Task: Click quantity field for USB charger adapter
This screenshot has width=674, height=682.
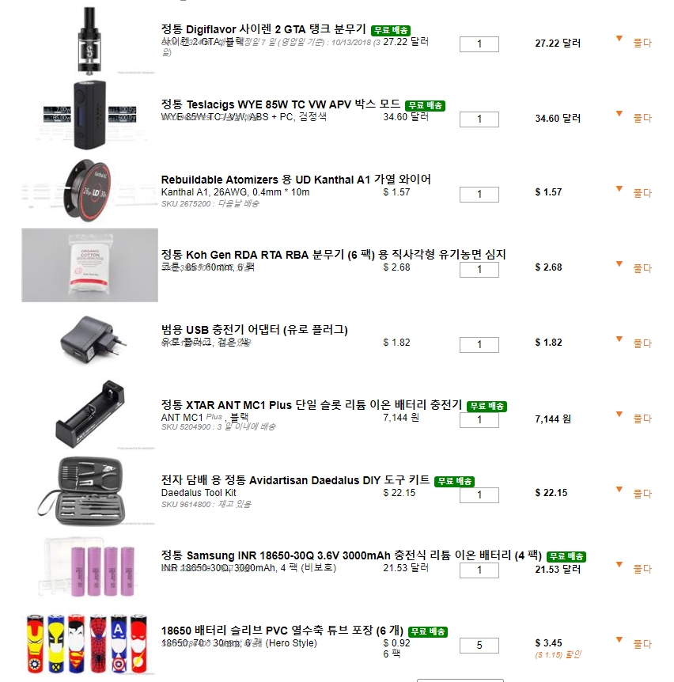Action: pos(479,344)
